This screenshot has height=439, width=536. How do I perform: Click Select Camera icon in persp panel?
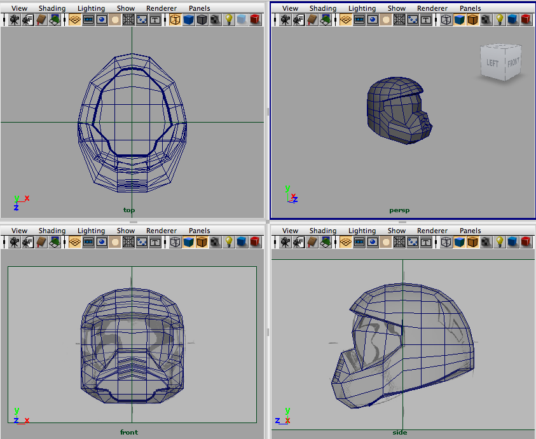coord(285,20)
